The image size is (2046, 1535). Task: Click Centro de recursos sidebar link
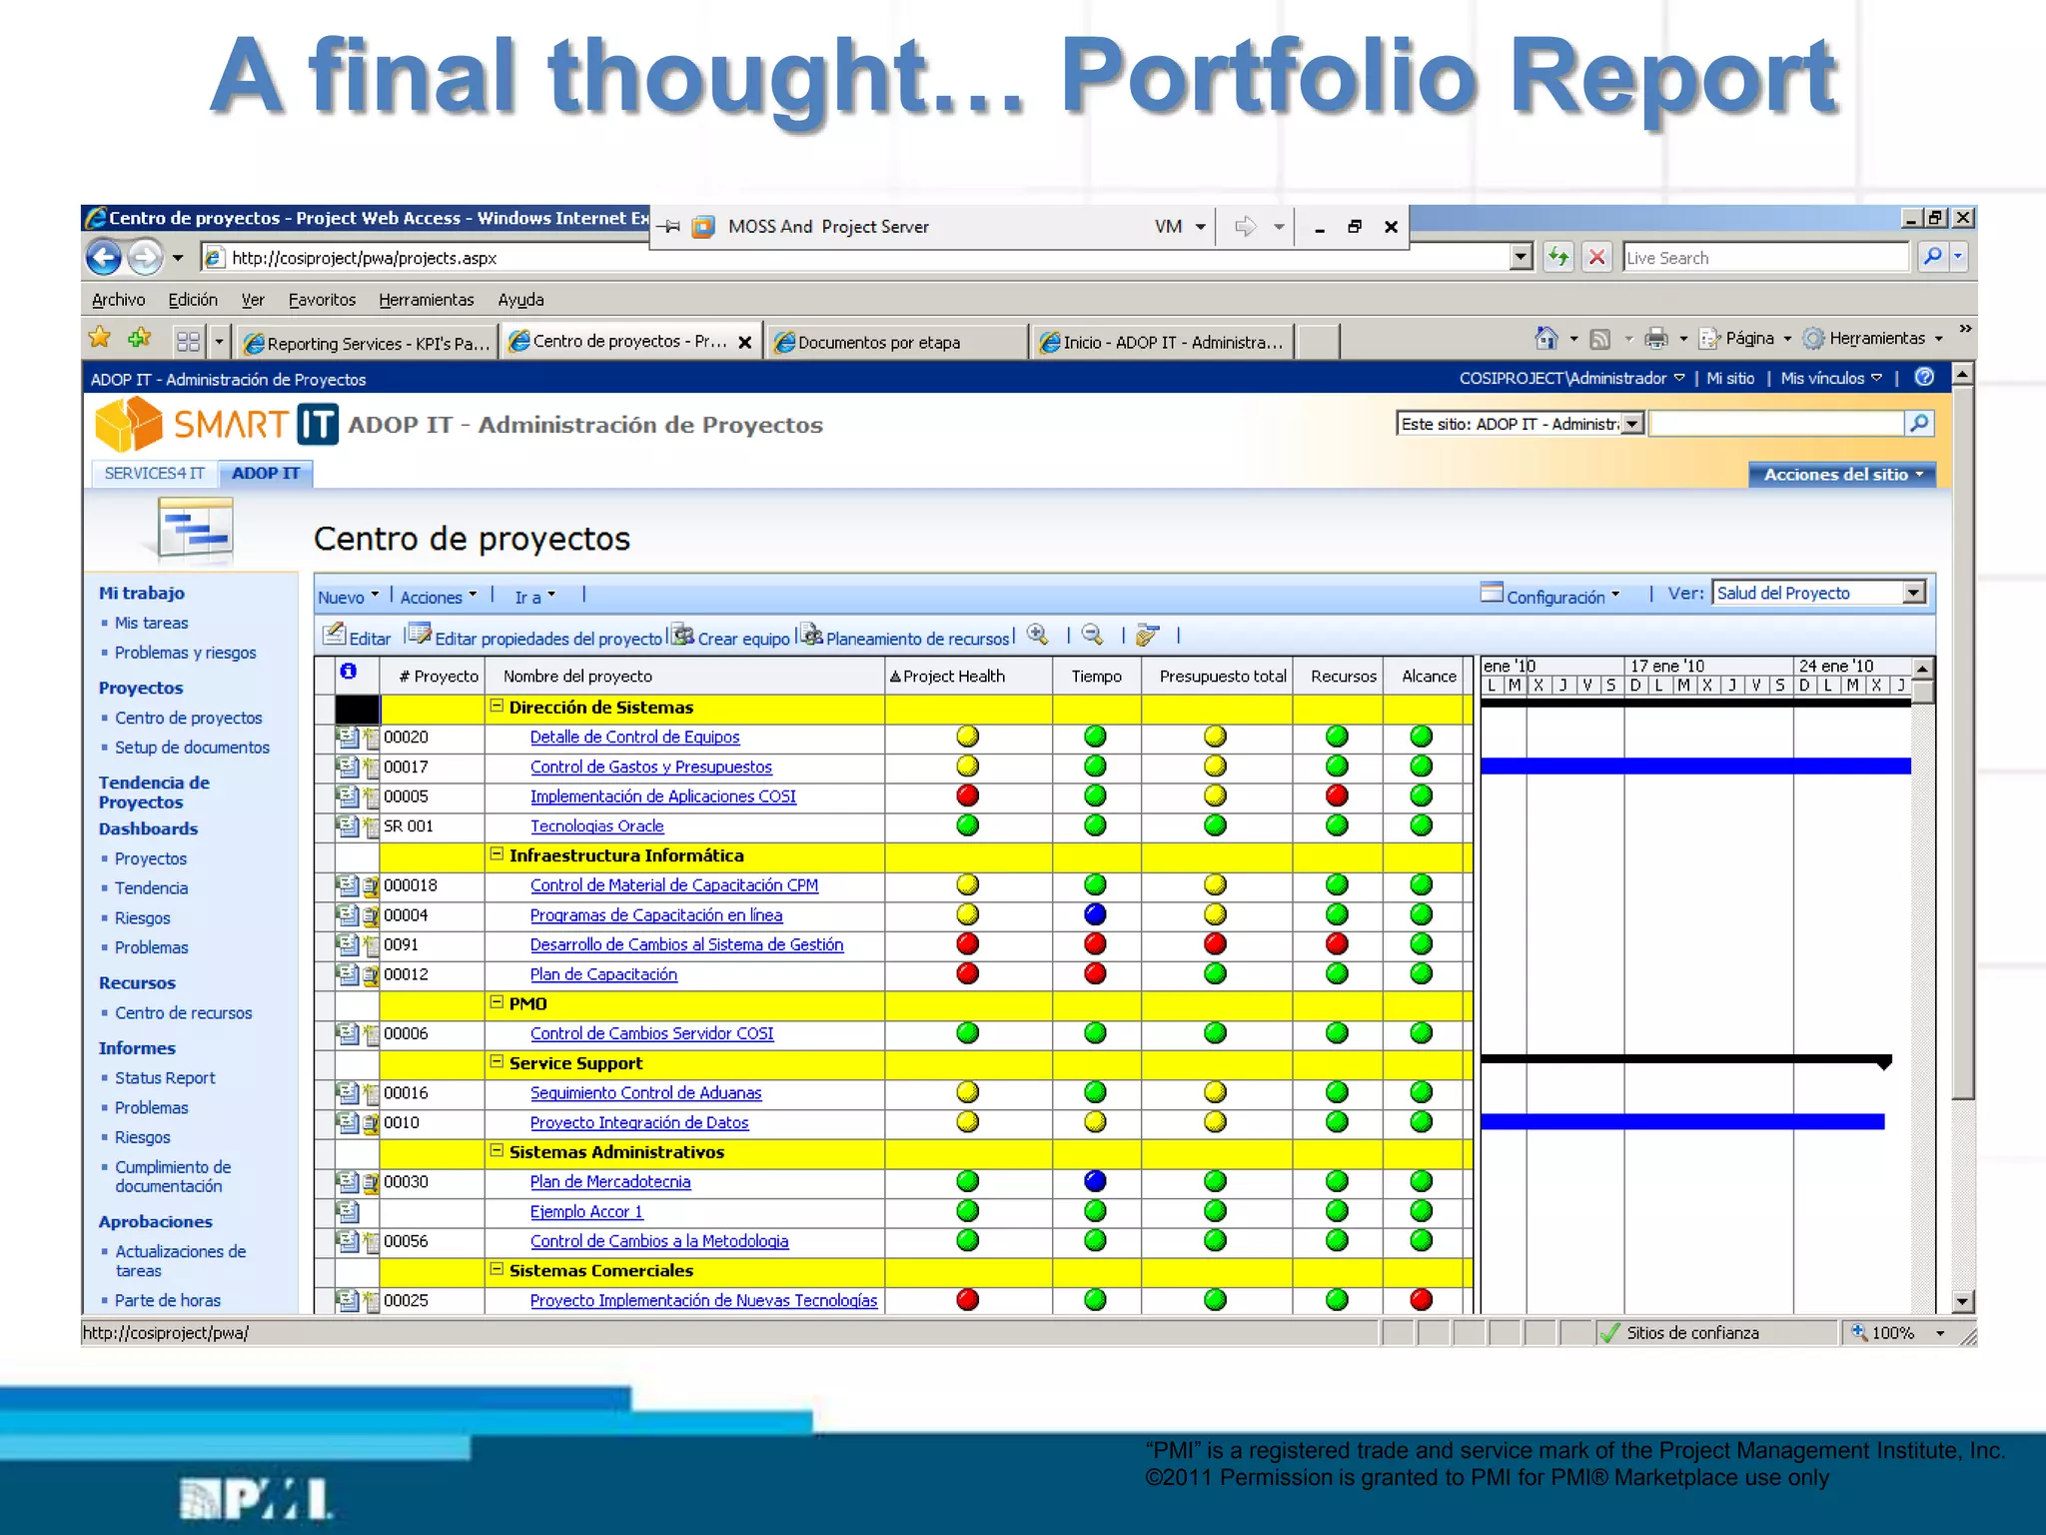pyautogui.click(x=183, y=1013)
